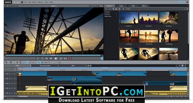Select the Title text tool in the timeline toolbar

[21, 62]
